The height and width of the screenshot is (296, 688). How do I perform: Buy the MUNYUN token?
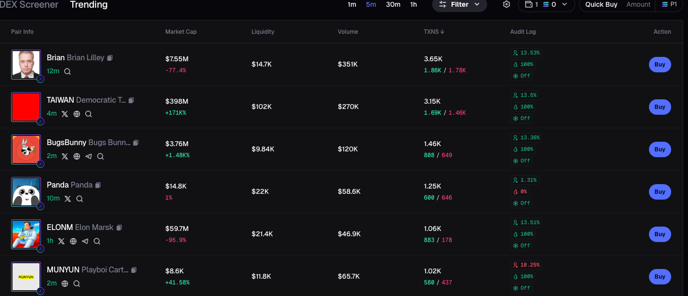(660, 277)
